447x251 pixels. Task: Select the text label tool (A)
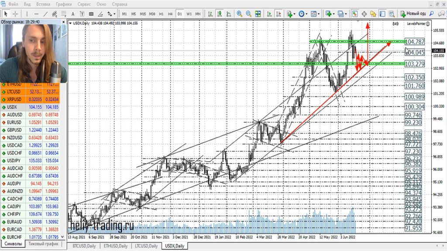(x=72, y=14)
